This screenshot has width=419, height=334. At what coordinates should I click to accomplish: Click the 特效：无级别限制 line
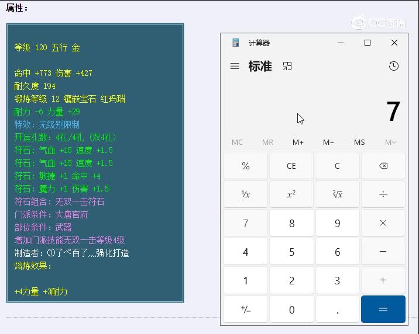click(x=47, y=124)
